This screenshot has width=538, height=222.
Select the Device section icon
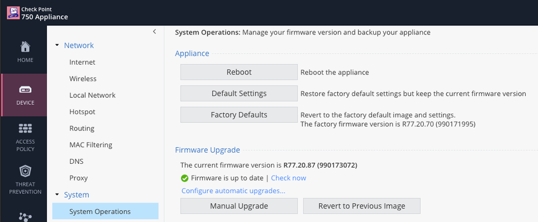pyautogui.click(x=25, y=90)
